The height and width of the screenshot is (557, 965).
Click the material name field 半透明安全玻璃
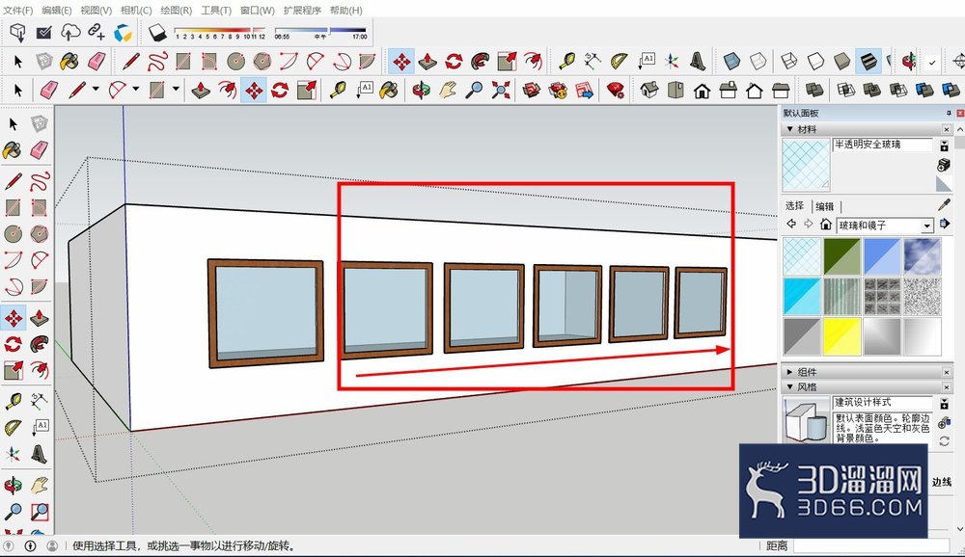(882, 145)
